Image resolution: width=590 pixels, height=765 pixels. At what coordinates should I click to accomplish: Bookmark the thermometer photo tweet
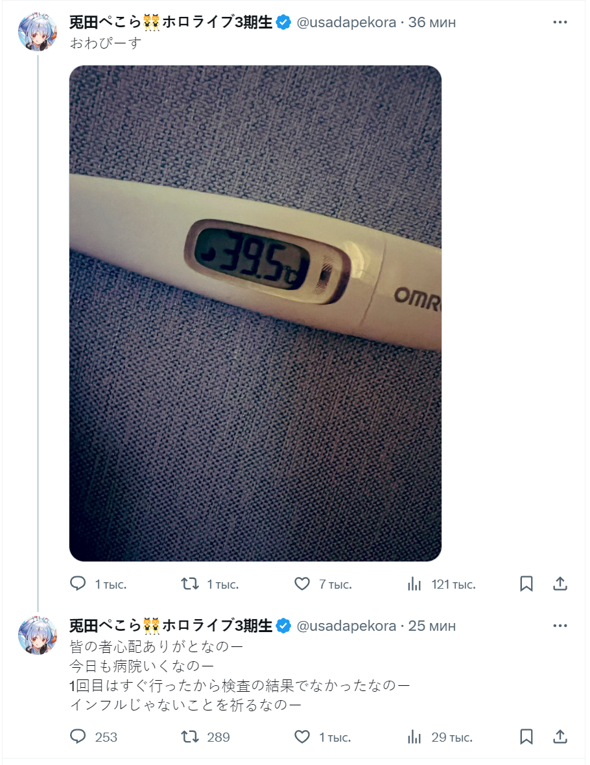(x=526, y=584)
